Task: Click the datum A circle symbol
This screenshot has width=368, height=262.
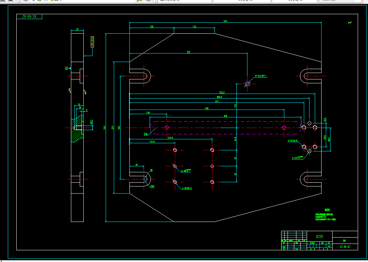Action: click(x=66, y=68)
